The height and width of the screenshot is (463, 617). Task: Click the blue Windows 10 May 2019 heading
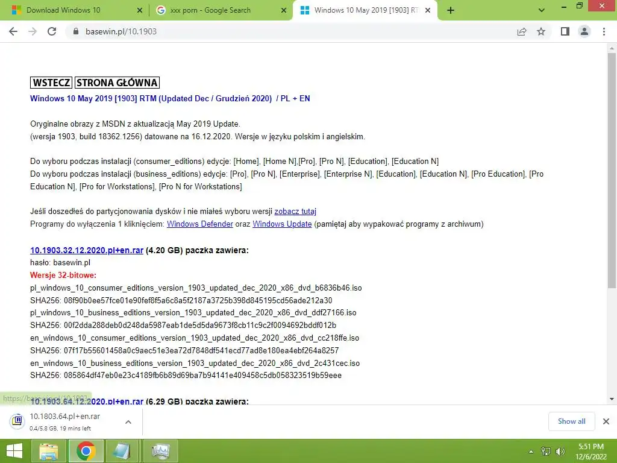click(x=170, y=98)
